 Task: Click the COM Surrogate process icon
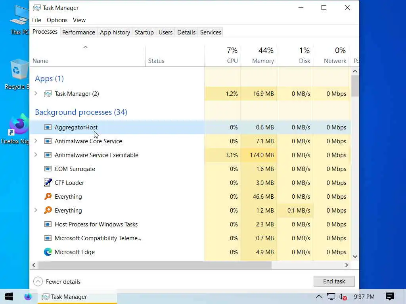(48, 169)
